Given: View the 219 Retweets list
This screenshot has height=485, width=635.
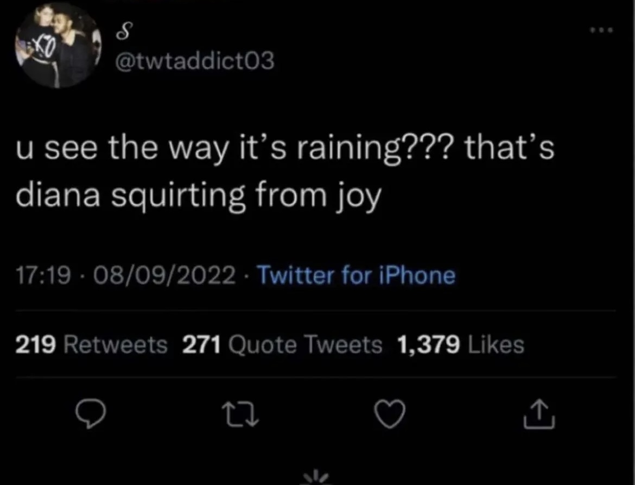Looking at the screenshot, I should click(91, 344).
